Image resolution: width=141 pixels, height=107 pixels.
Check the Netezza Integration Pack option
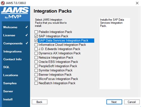[36, 58]
